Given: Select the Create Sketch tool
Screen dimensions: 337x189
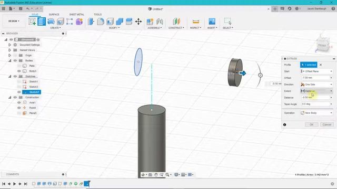Looking at the screenshot, I should click(x=32, y=22).
